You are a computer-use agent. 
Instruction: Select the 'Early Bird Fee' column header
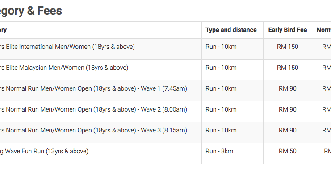288,30
